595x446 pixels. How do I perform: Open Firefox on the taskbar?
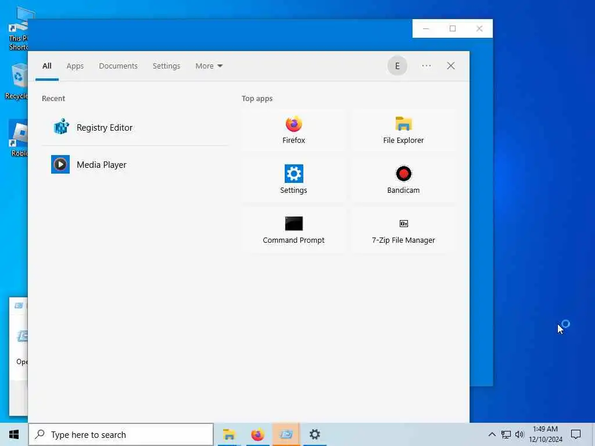click(x=257, y=434)
